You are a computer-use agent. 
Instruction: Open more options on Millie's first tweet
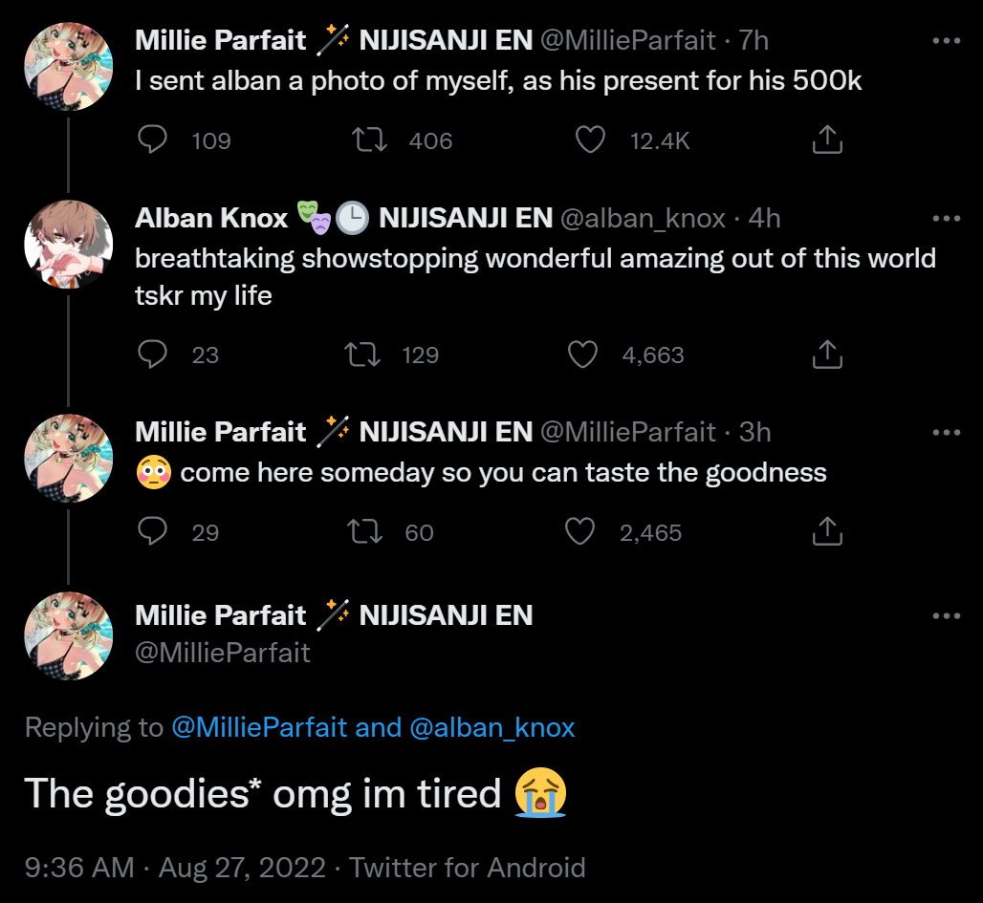click(x=946, y=40)
